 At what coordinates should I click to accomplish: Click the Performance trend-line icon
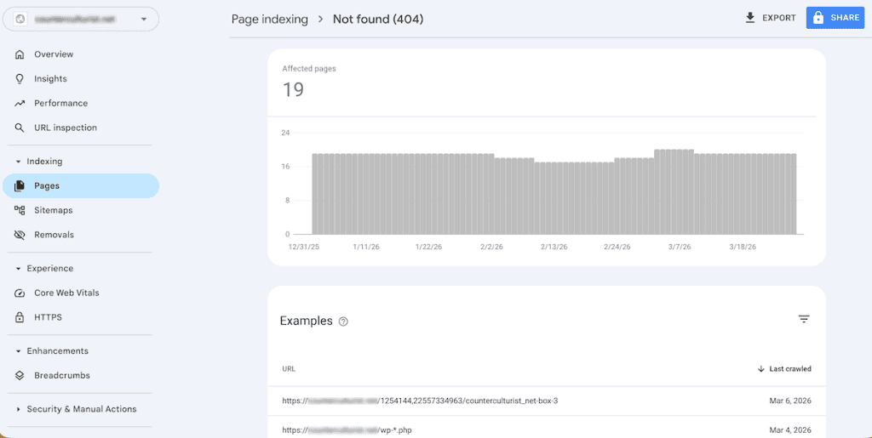(x=20, y=103)
